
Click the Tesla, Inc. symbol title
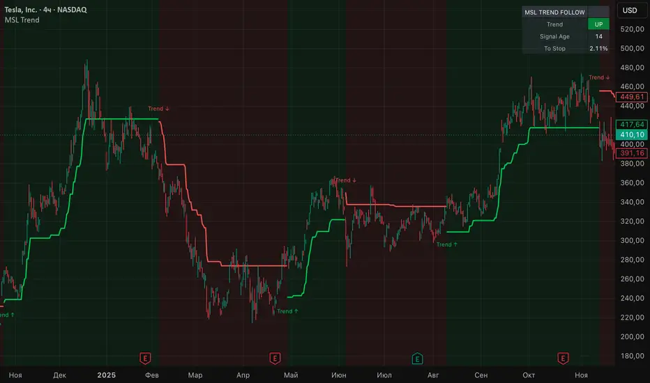pos(45,10)
